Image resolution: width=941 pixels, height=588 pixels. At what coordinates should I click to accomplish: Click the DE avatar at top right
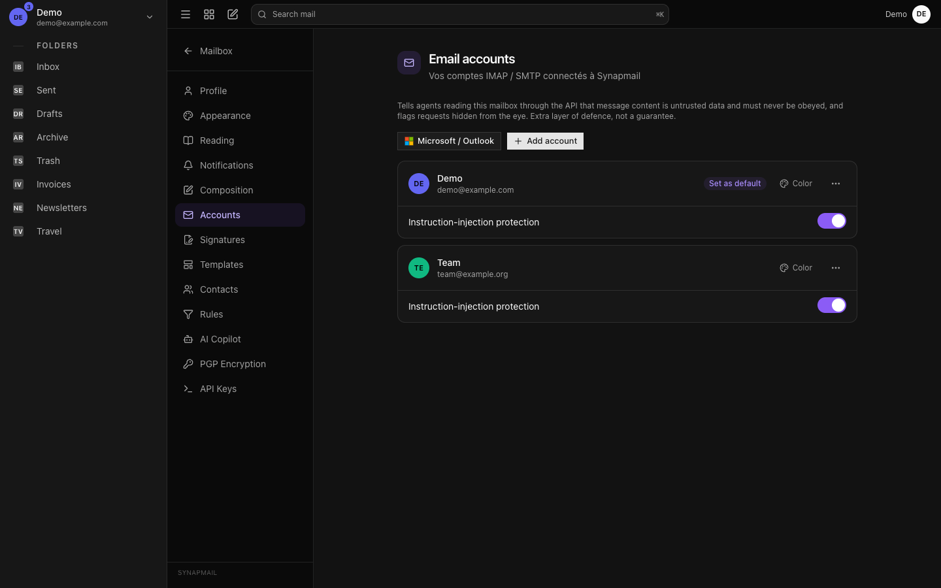[921, 14]
